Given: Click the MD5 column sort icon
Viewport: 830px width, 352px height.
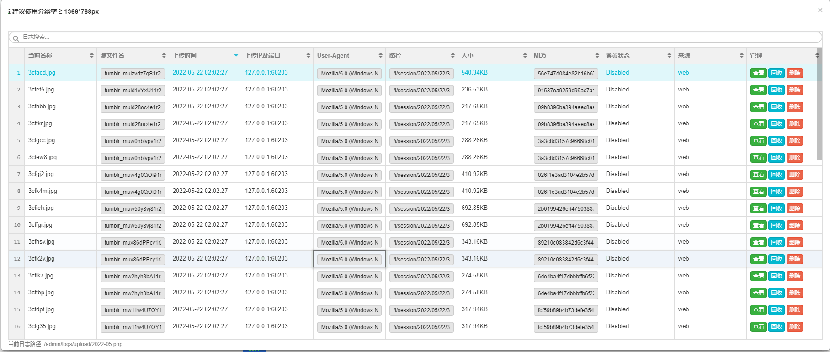Looking at the screenshot, I should tap(597, 55).
